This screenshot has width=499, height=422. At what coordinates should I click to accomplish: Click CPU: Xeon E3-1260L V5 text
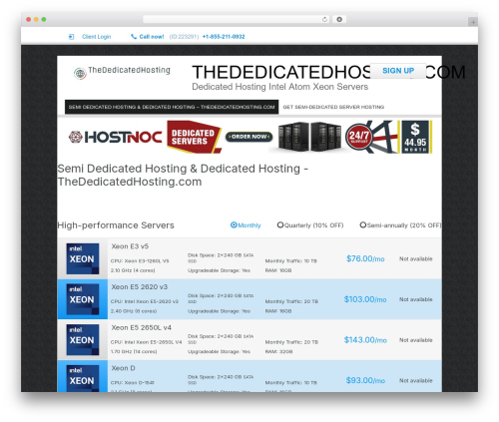[140, 261]
